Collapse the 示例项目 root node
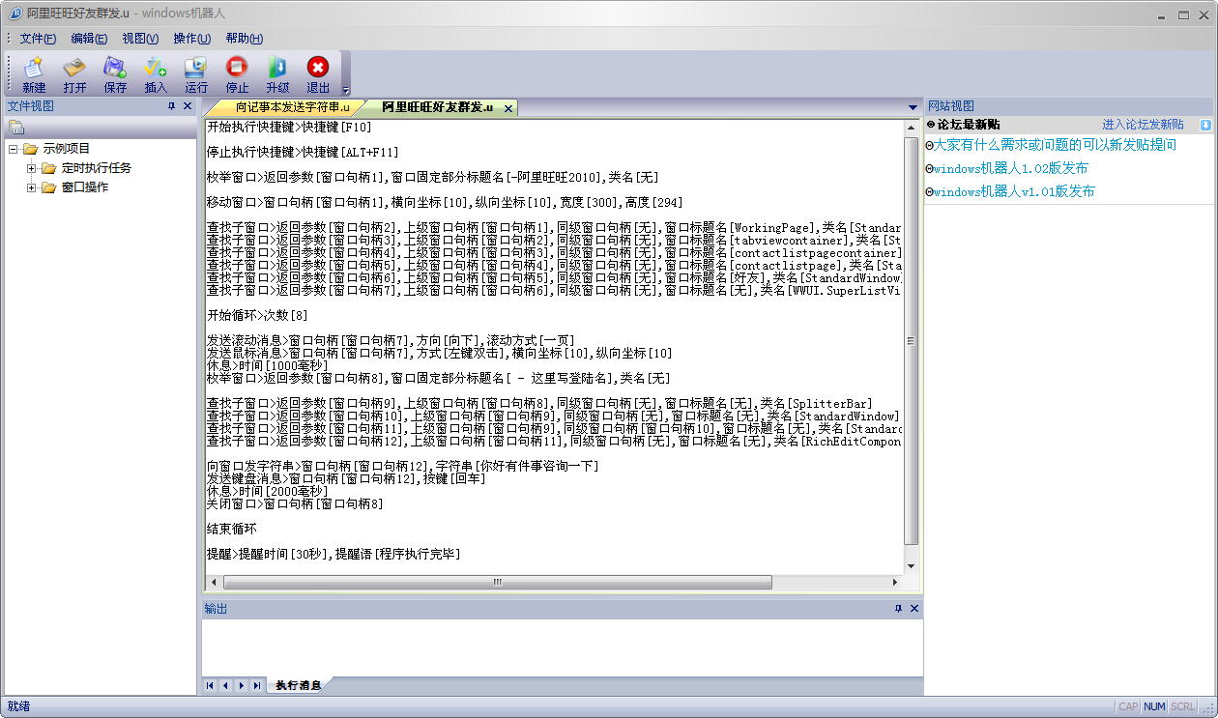 (14, 149)
